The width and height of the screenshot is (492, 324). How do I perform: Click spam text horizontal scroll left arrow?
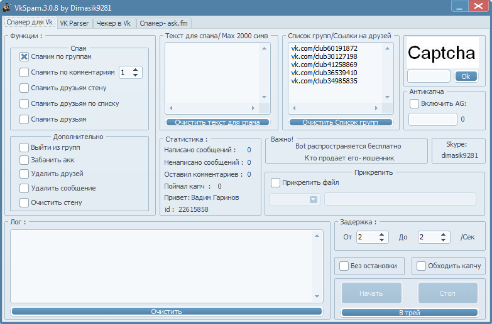(171, 108)
